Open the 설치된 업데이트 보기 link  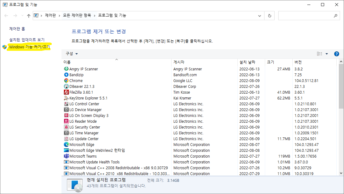27,40
